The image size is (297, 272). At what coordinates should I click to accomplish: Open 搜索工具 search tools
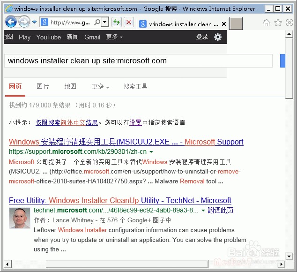pyautogui.click(x=135, y=86)
